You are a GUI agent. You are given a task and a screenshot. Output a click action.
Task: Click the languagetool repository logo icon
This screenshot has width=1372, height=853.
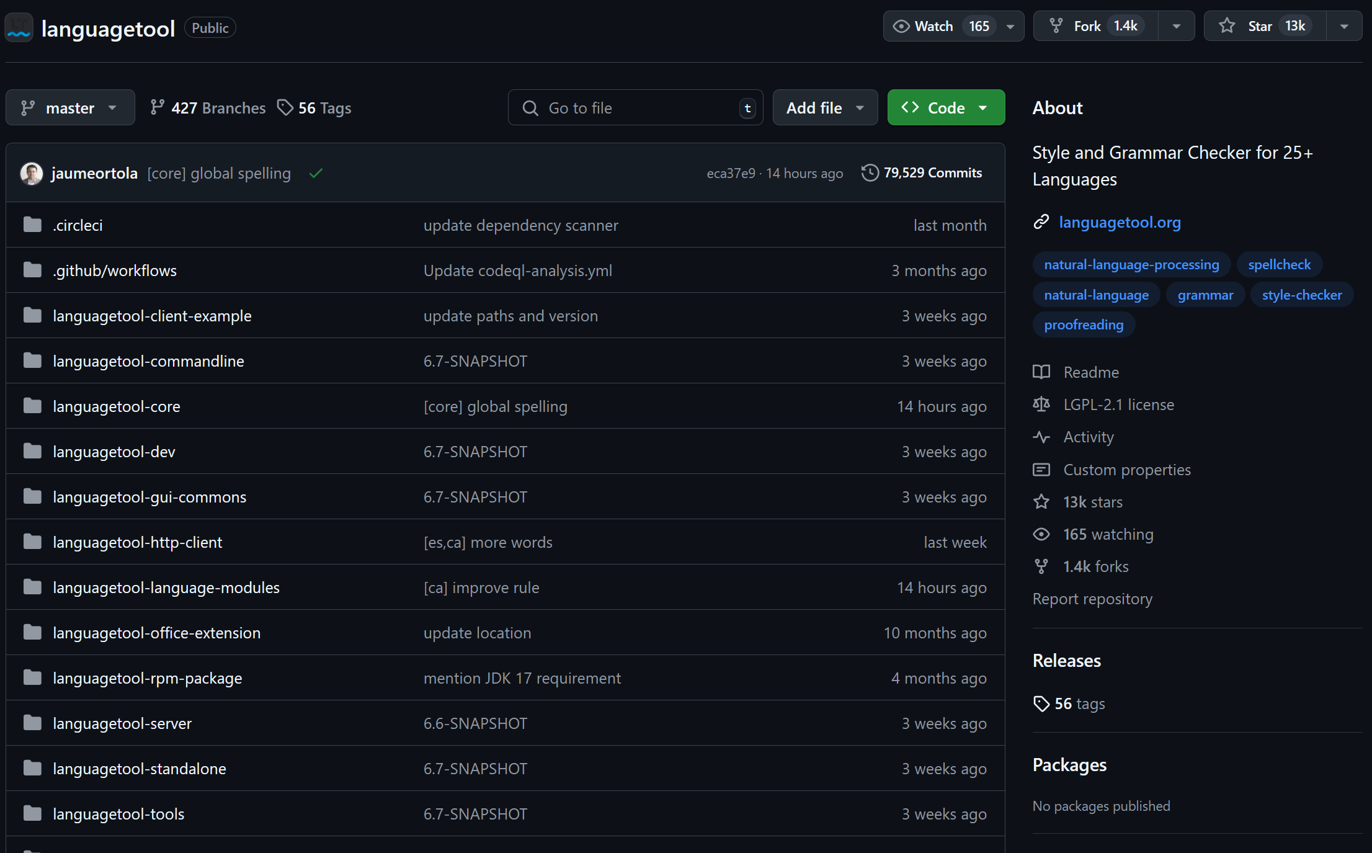[x=19, y=27]
